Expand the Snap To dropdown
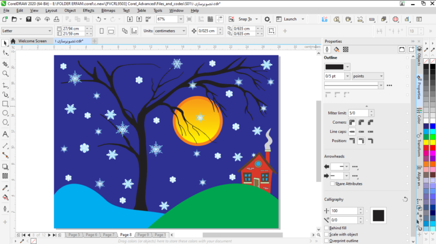 click(256, 19)
